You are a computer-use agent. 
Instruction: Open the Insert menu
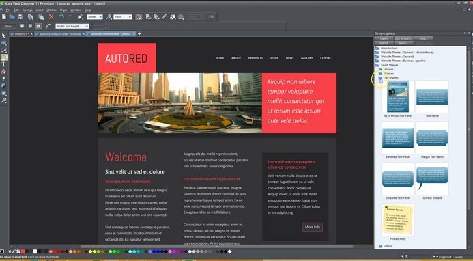(40, 10)
